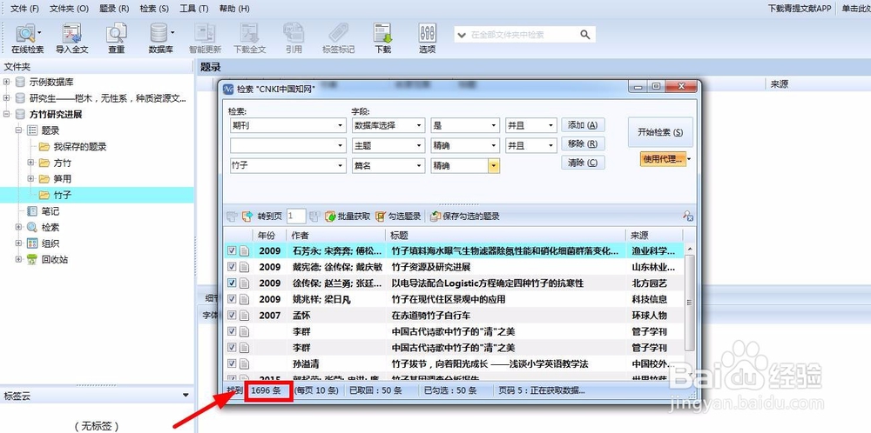Collapse the 标签云 panel arrow
This screenshot has width=871, height=433.
(186, 396)
